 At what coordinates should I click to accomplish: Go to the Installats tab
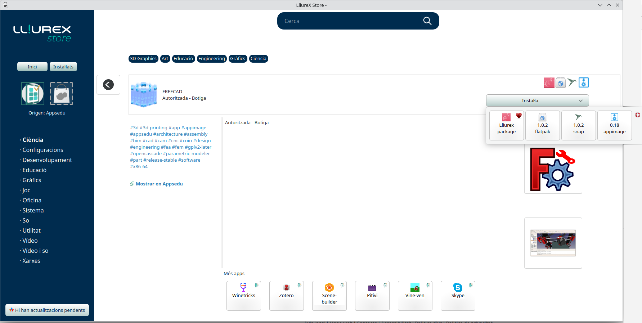click(63, 67)
